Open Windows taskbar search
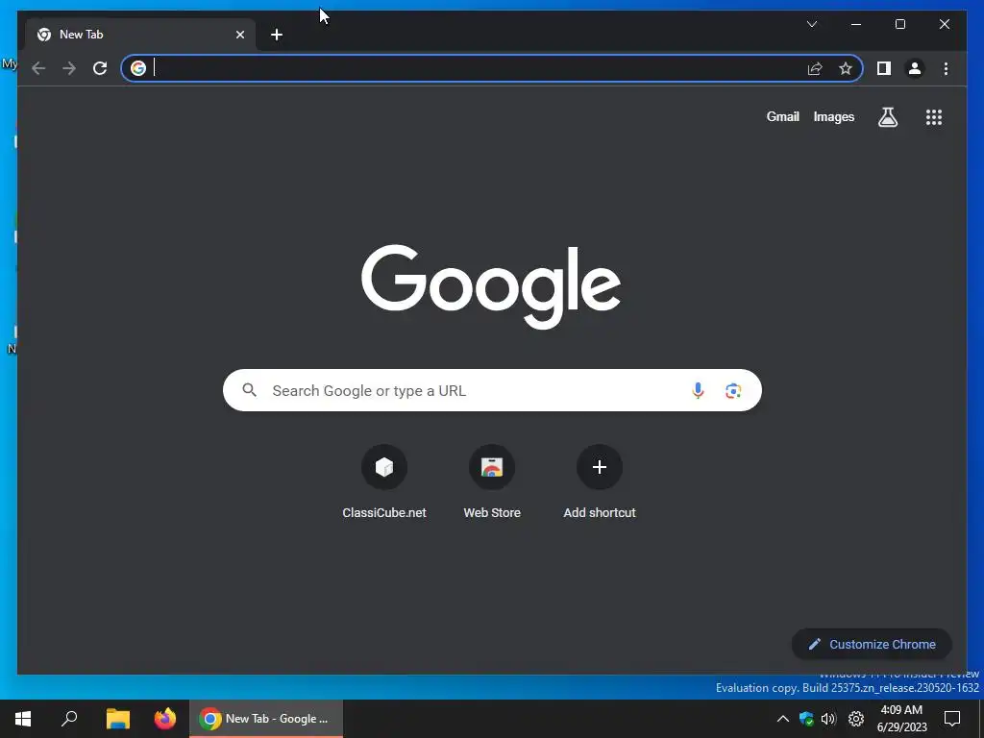984x738 pixels. pos(69,719)
